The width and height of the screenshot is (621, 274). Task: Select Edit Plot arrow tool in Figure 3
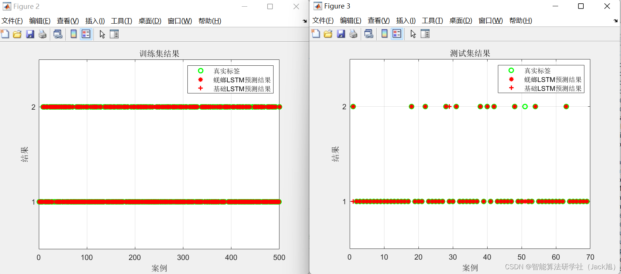[413, 34]
